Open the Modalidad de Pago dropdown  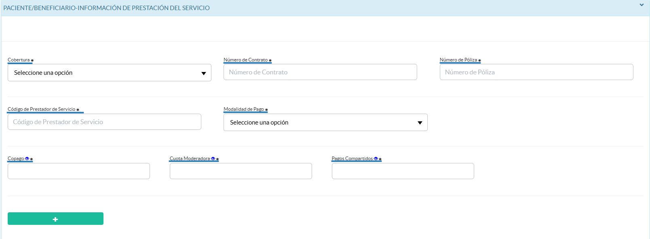coord(325,123)
